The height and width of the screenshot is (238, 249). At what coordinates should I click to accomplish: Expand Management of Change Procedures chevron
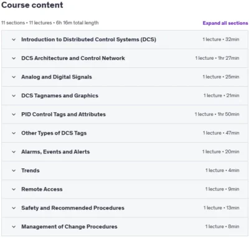click(14, 227)
